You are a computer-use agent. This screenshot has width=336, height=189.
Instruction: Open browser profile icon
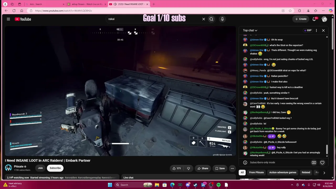5,4
